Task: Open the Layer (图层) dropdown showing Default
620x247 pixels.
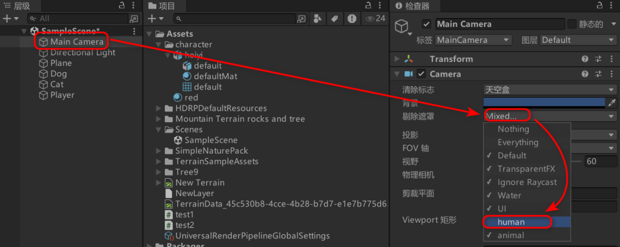Action: click(x=578, y=40)
